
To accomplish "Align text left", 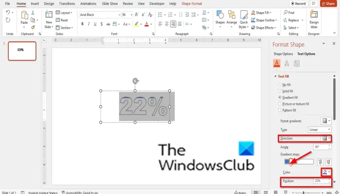I will [x=160, y=24].
